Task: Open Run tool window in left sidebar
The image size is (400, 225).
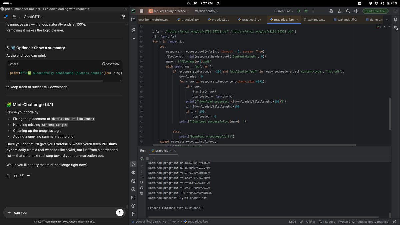Action: pyautogui.click(x=133, y=164)
